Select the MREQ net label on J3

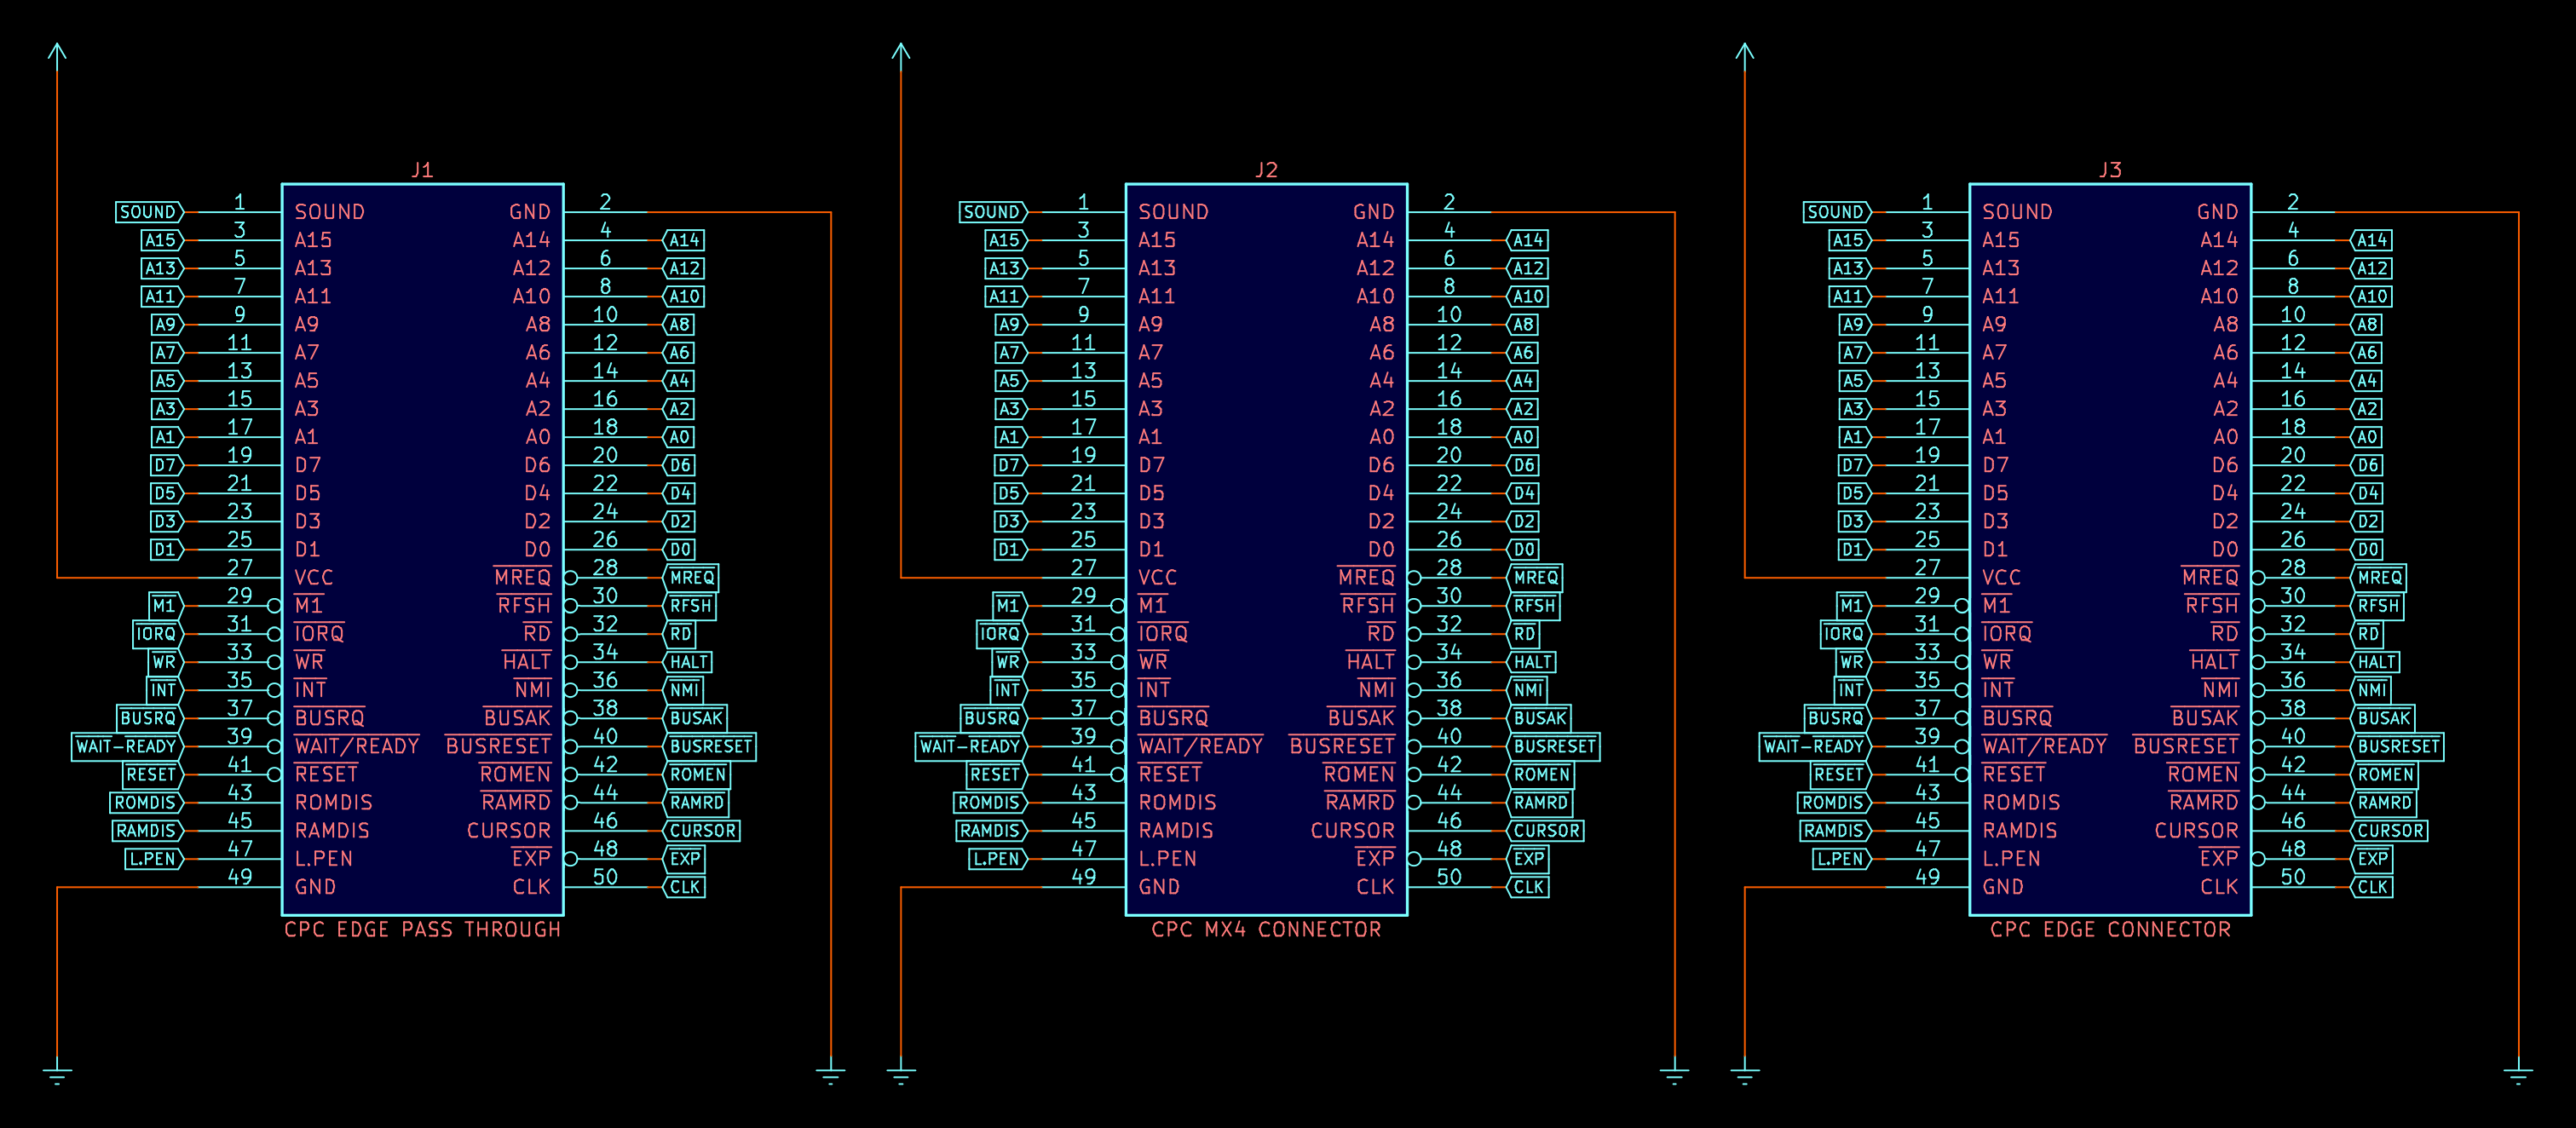tap(2379, 577)
